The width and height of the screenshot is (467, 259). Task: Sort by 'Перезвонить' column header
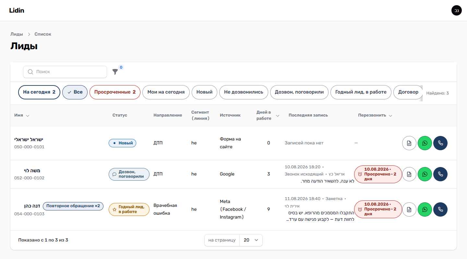375,115
